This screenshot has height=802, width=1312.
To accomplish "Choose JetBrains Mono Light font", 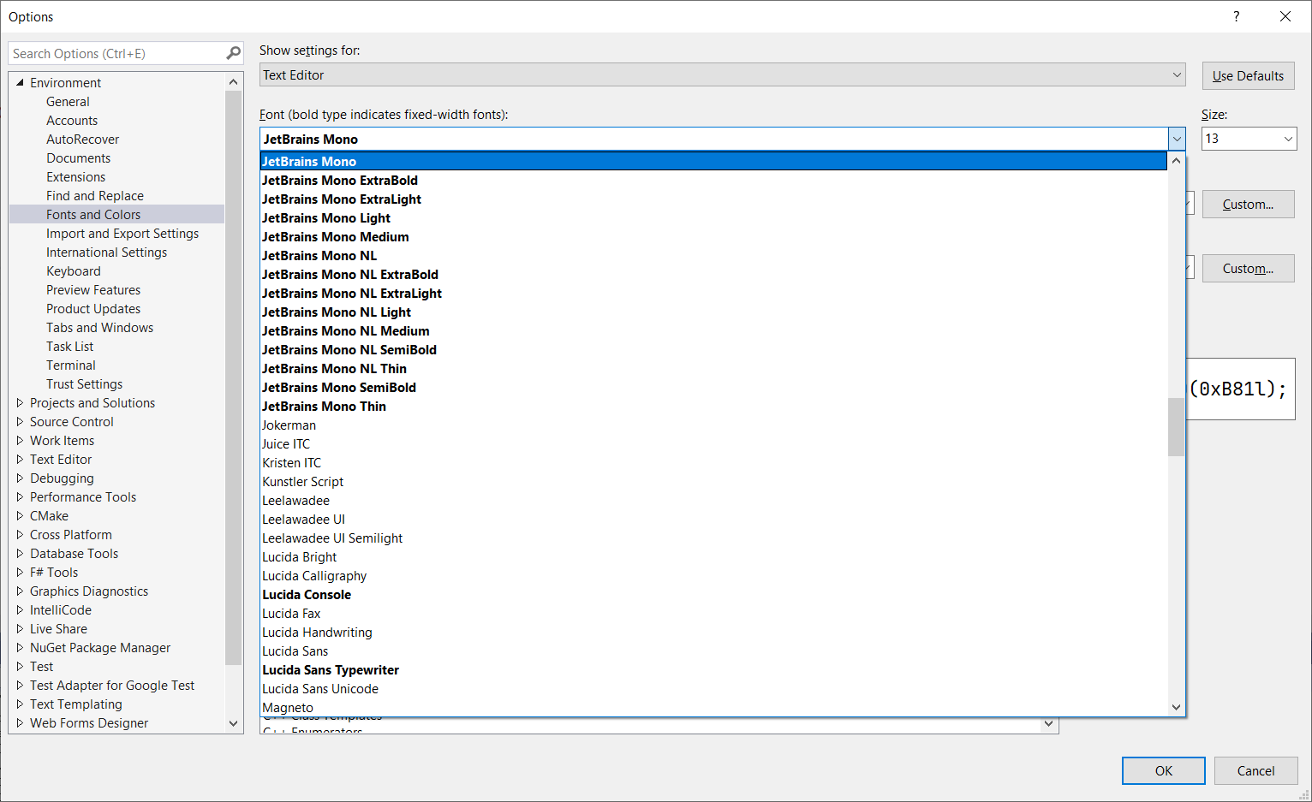I will pyautogui.click(x=713, y=217).
